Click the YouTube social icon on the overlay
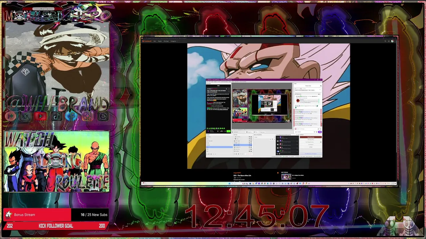Viewport: 426px width, 239px height. point(41,116)
